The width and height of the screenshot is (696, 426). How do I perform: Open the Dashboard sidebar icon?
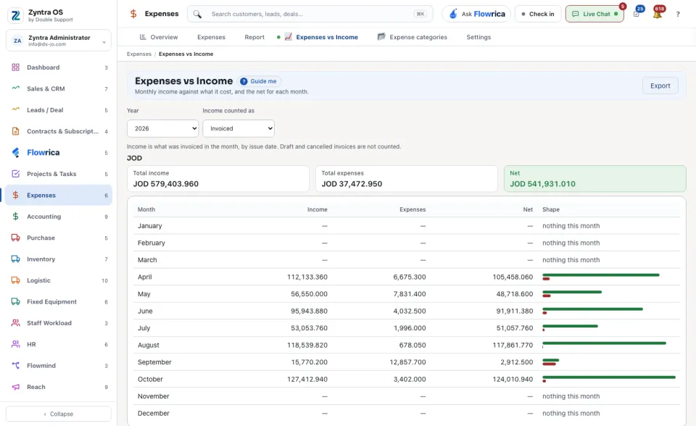[15, 67]
